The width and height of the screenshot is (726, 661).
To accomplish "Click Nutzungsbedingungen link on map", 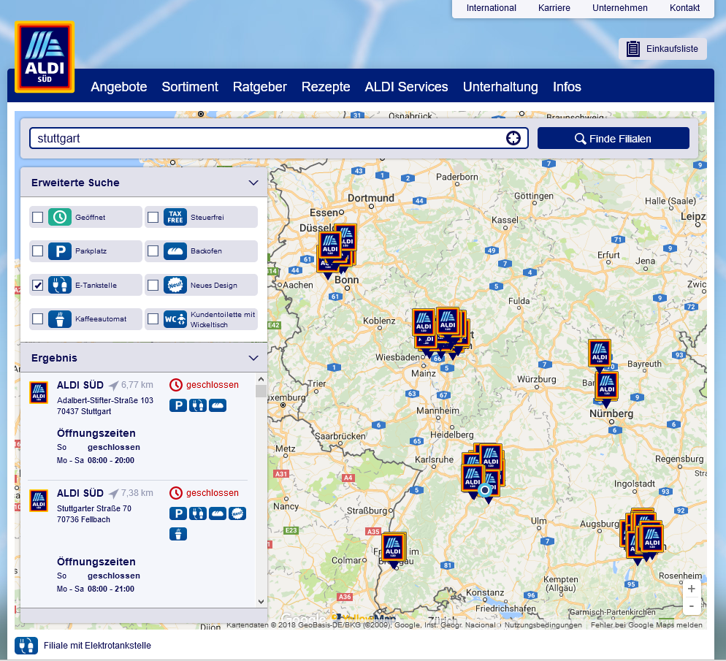I will coord(543,625).
